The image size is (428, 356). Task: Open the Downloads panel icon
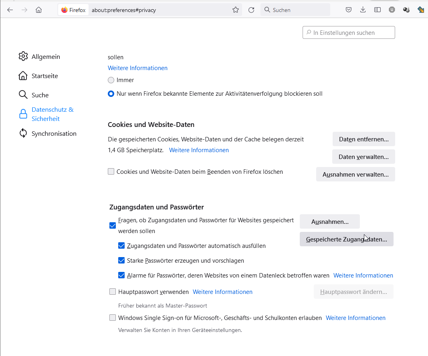pyautogui.click(x=363, y=10)
